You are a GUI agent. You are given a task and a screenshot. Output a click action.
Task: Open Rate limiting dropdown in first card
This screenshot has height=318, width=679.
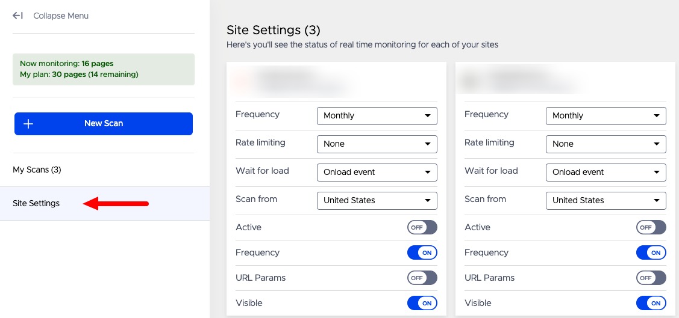coord(377,144)
